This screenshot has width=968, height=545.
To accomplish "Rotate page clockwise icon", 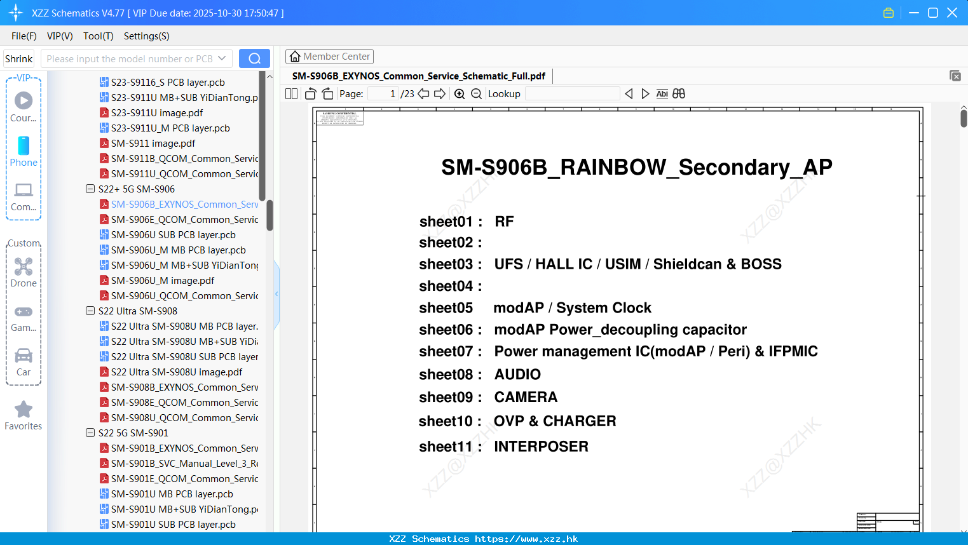I will tap(328, 93).
